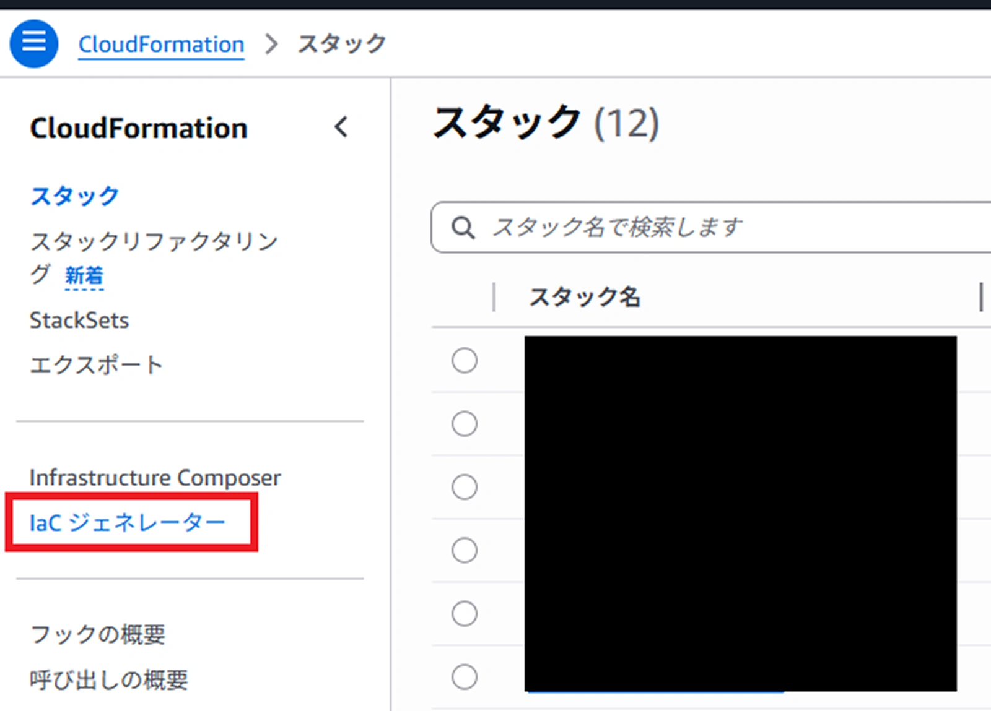Open Infrastructure Composer link
This screenshot has width=991, height=711.
[155, 478]
